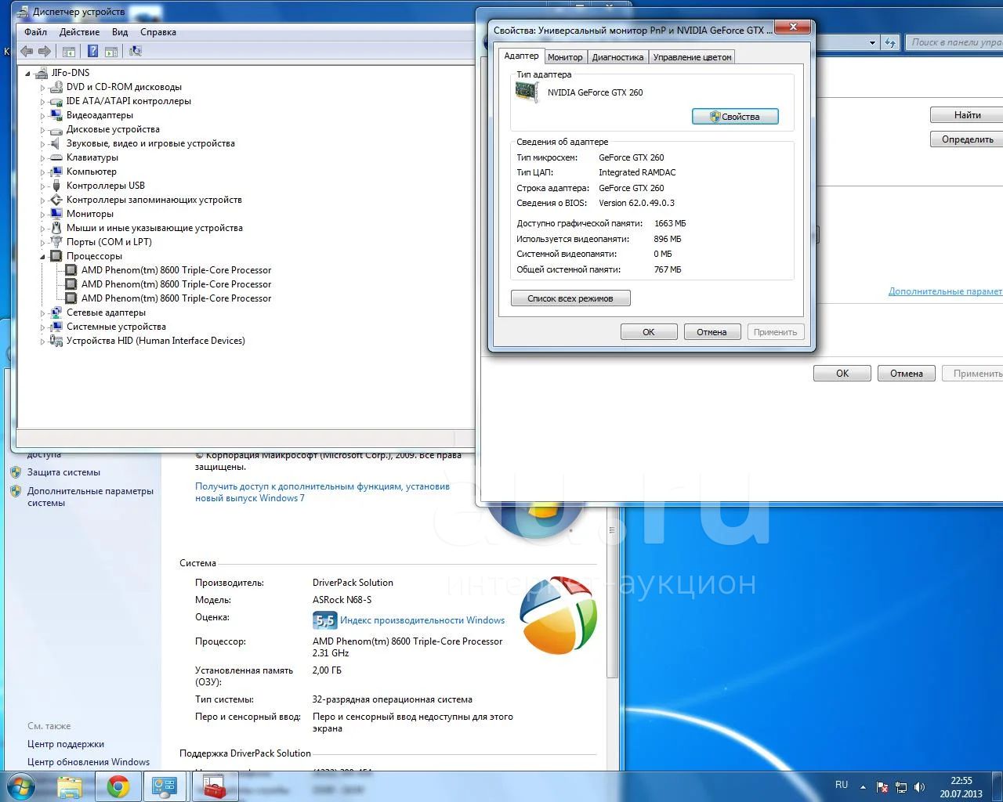This screenshot has width=1003, height=802.
Task: Open the Дополнительные параметры link on the right
Action: pos(945,291)
